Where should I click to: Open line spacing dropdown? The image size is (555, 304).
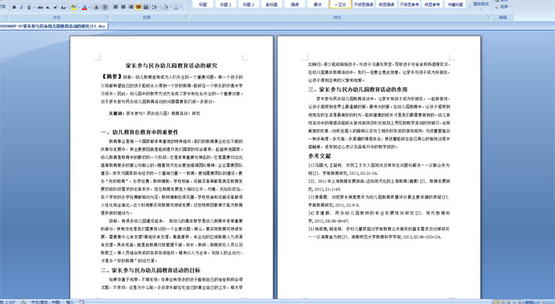(156, 7)
